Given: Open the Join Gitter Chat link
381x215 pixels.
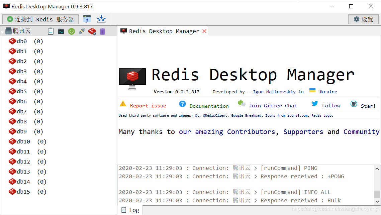Looking at the screenshot, I should coord(273,106).
